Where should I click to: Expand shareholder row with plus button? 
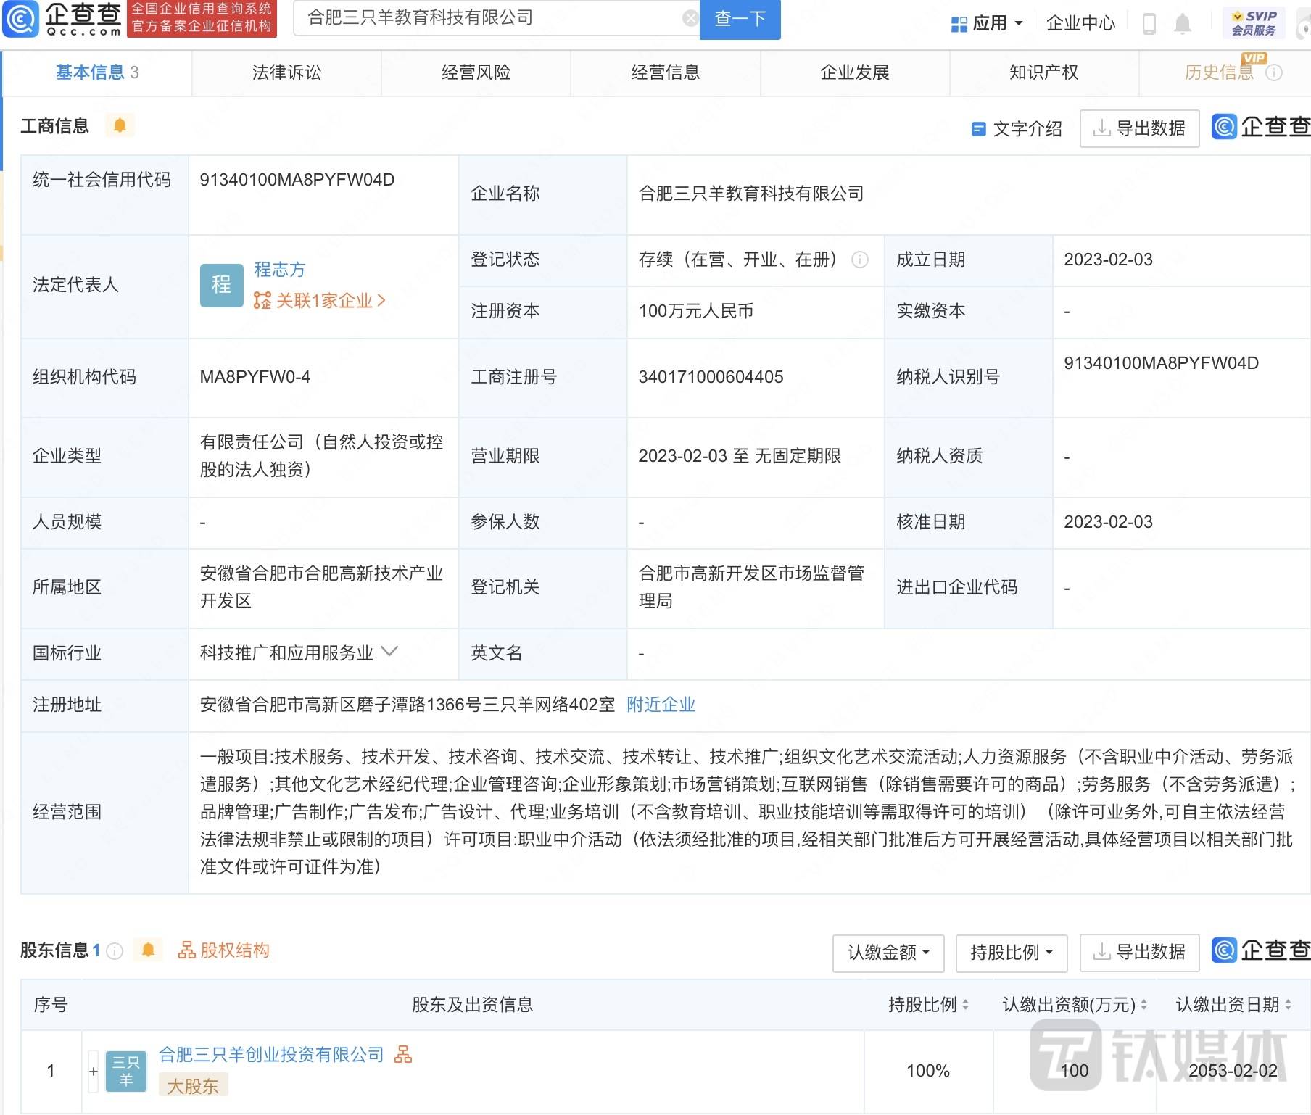tap(94, 1071)
